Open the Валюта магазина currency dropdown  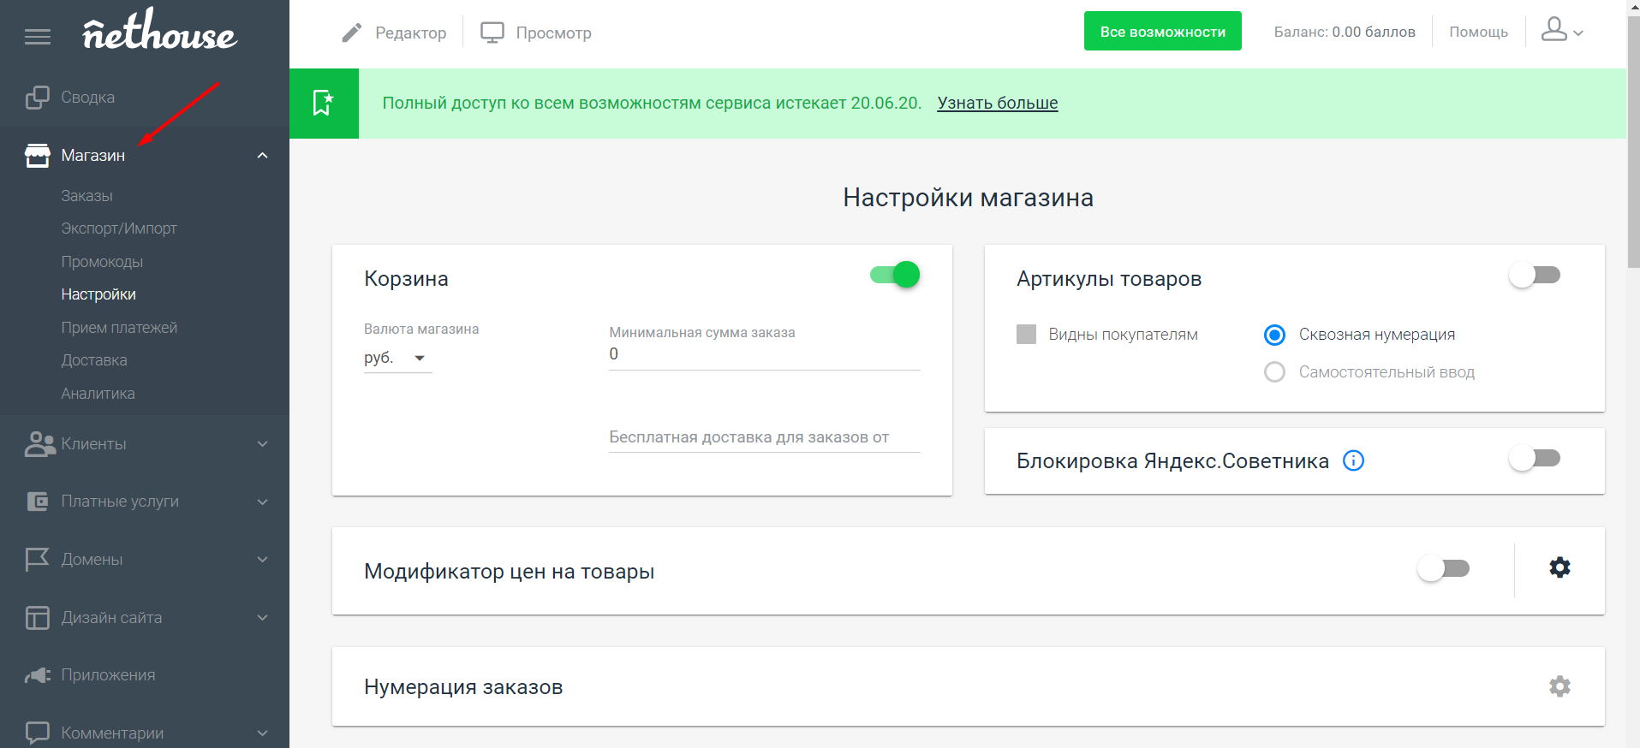(x=397, y=358)
